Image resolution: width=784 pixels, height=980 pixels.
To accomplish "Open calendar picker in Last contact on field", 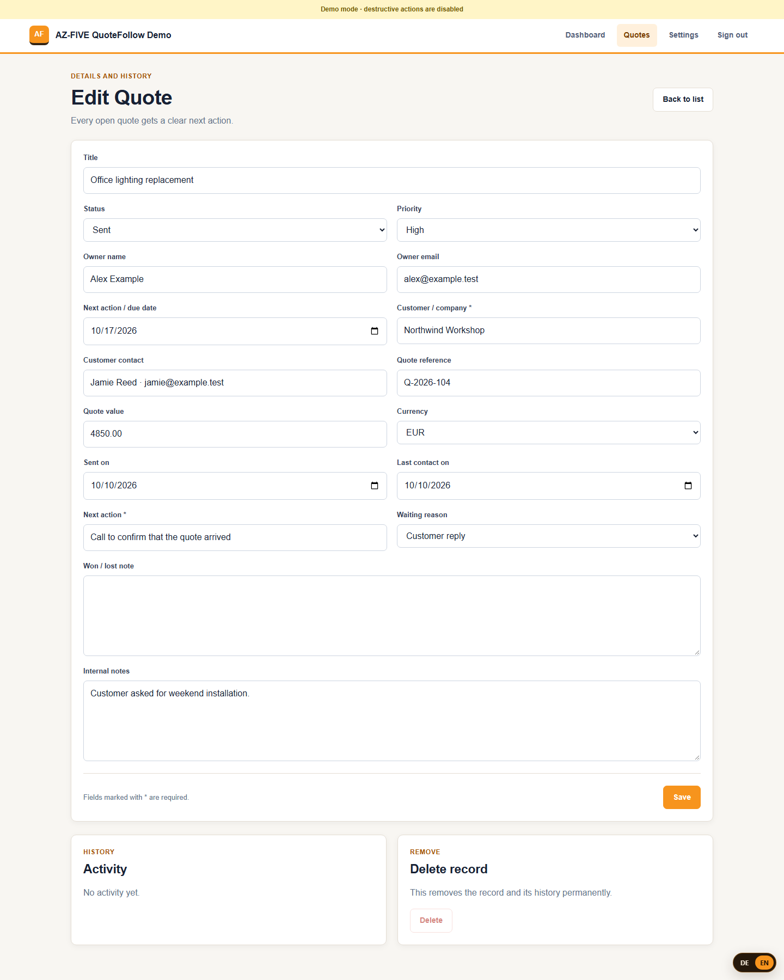I will tap(688, 486).
